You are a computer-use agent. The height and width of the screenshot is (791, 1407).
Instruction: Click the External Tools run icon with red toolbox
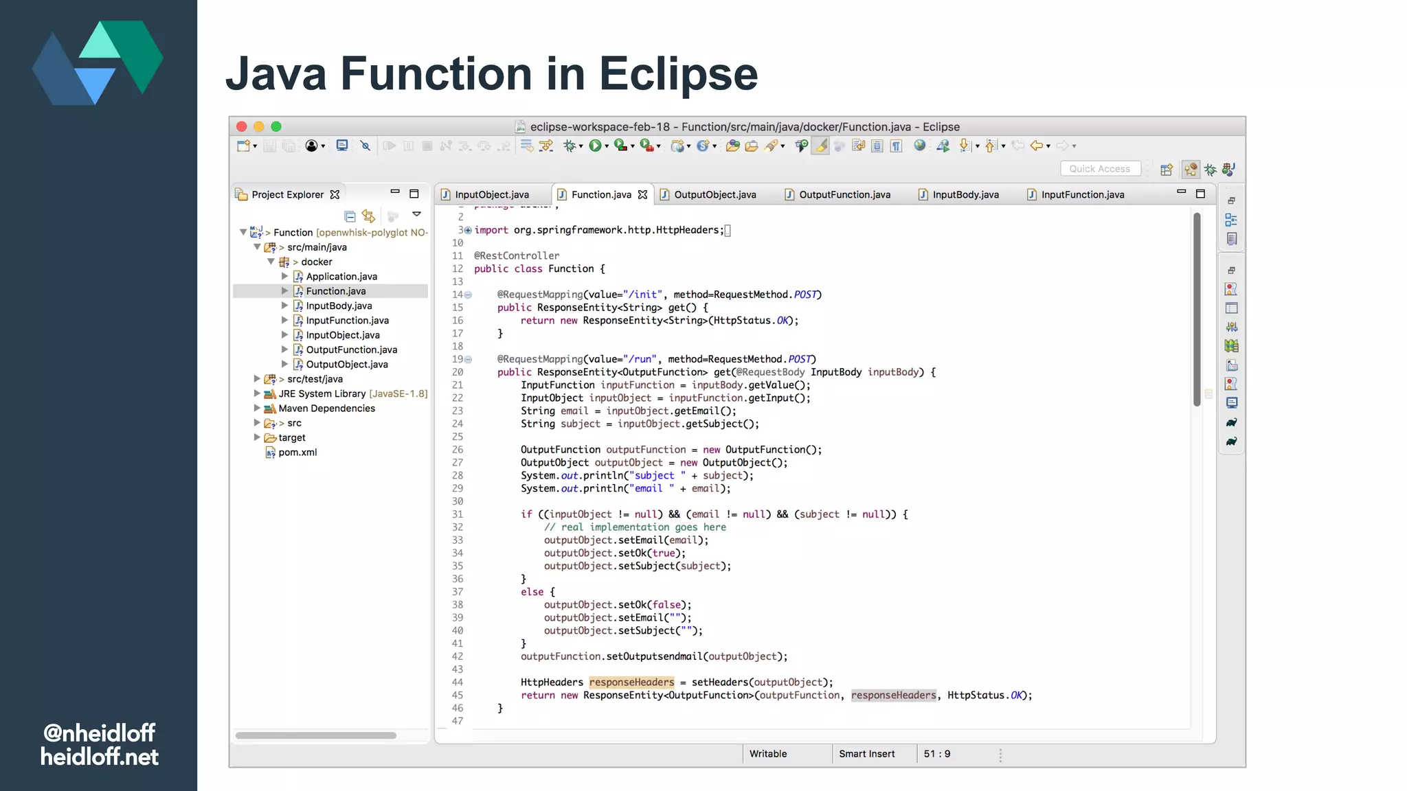point(646,146)
